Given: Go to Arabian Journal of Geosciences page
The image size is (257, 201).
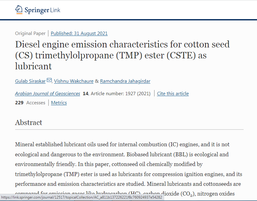Looking at the screenshot, I should pyautogui.click(x=47, y=94).
